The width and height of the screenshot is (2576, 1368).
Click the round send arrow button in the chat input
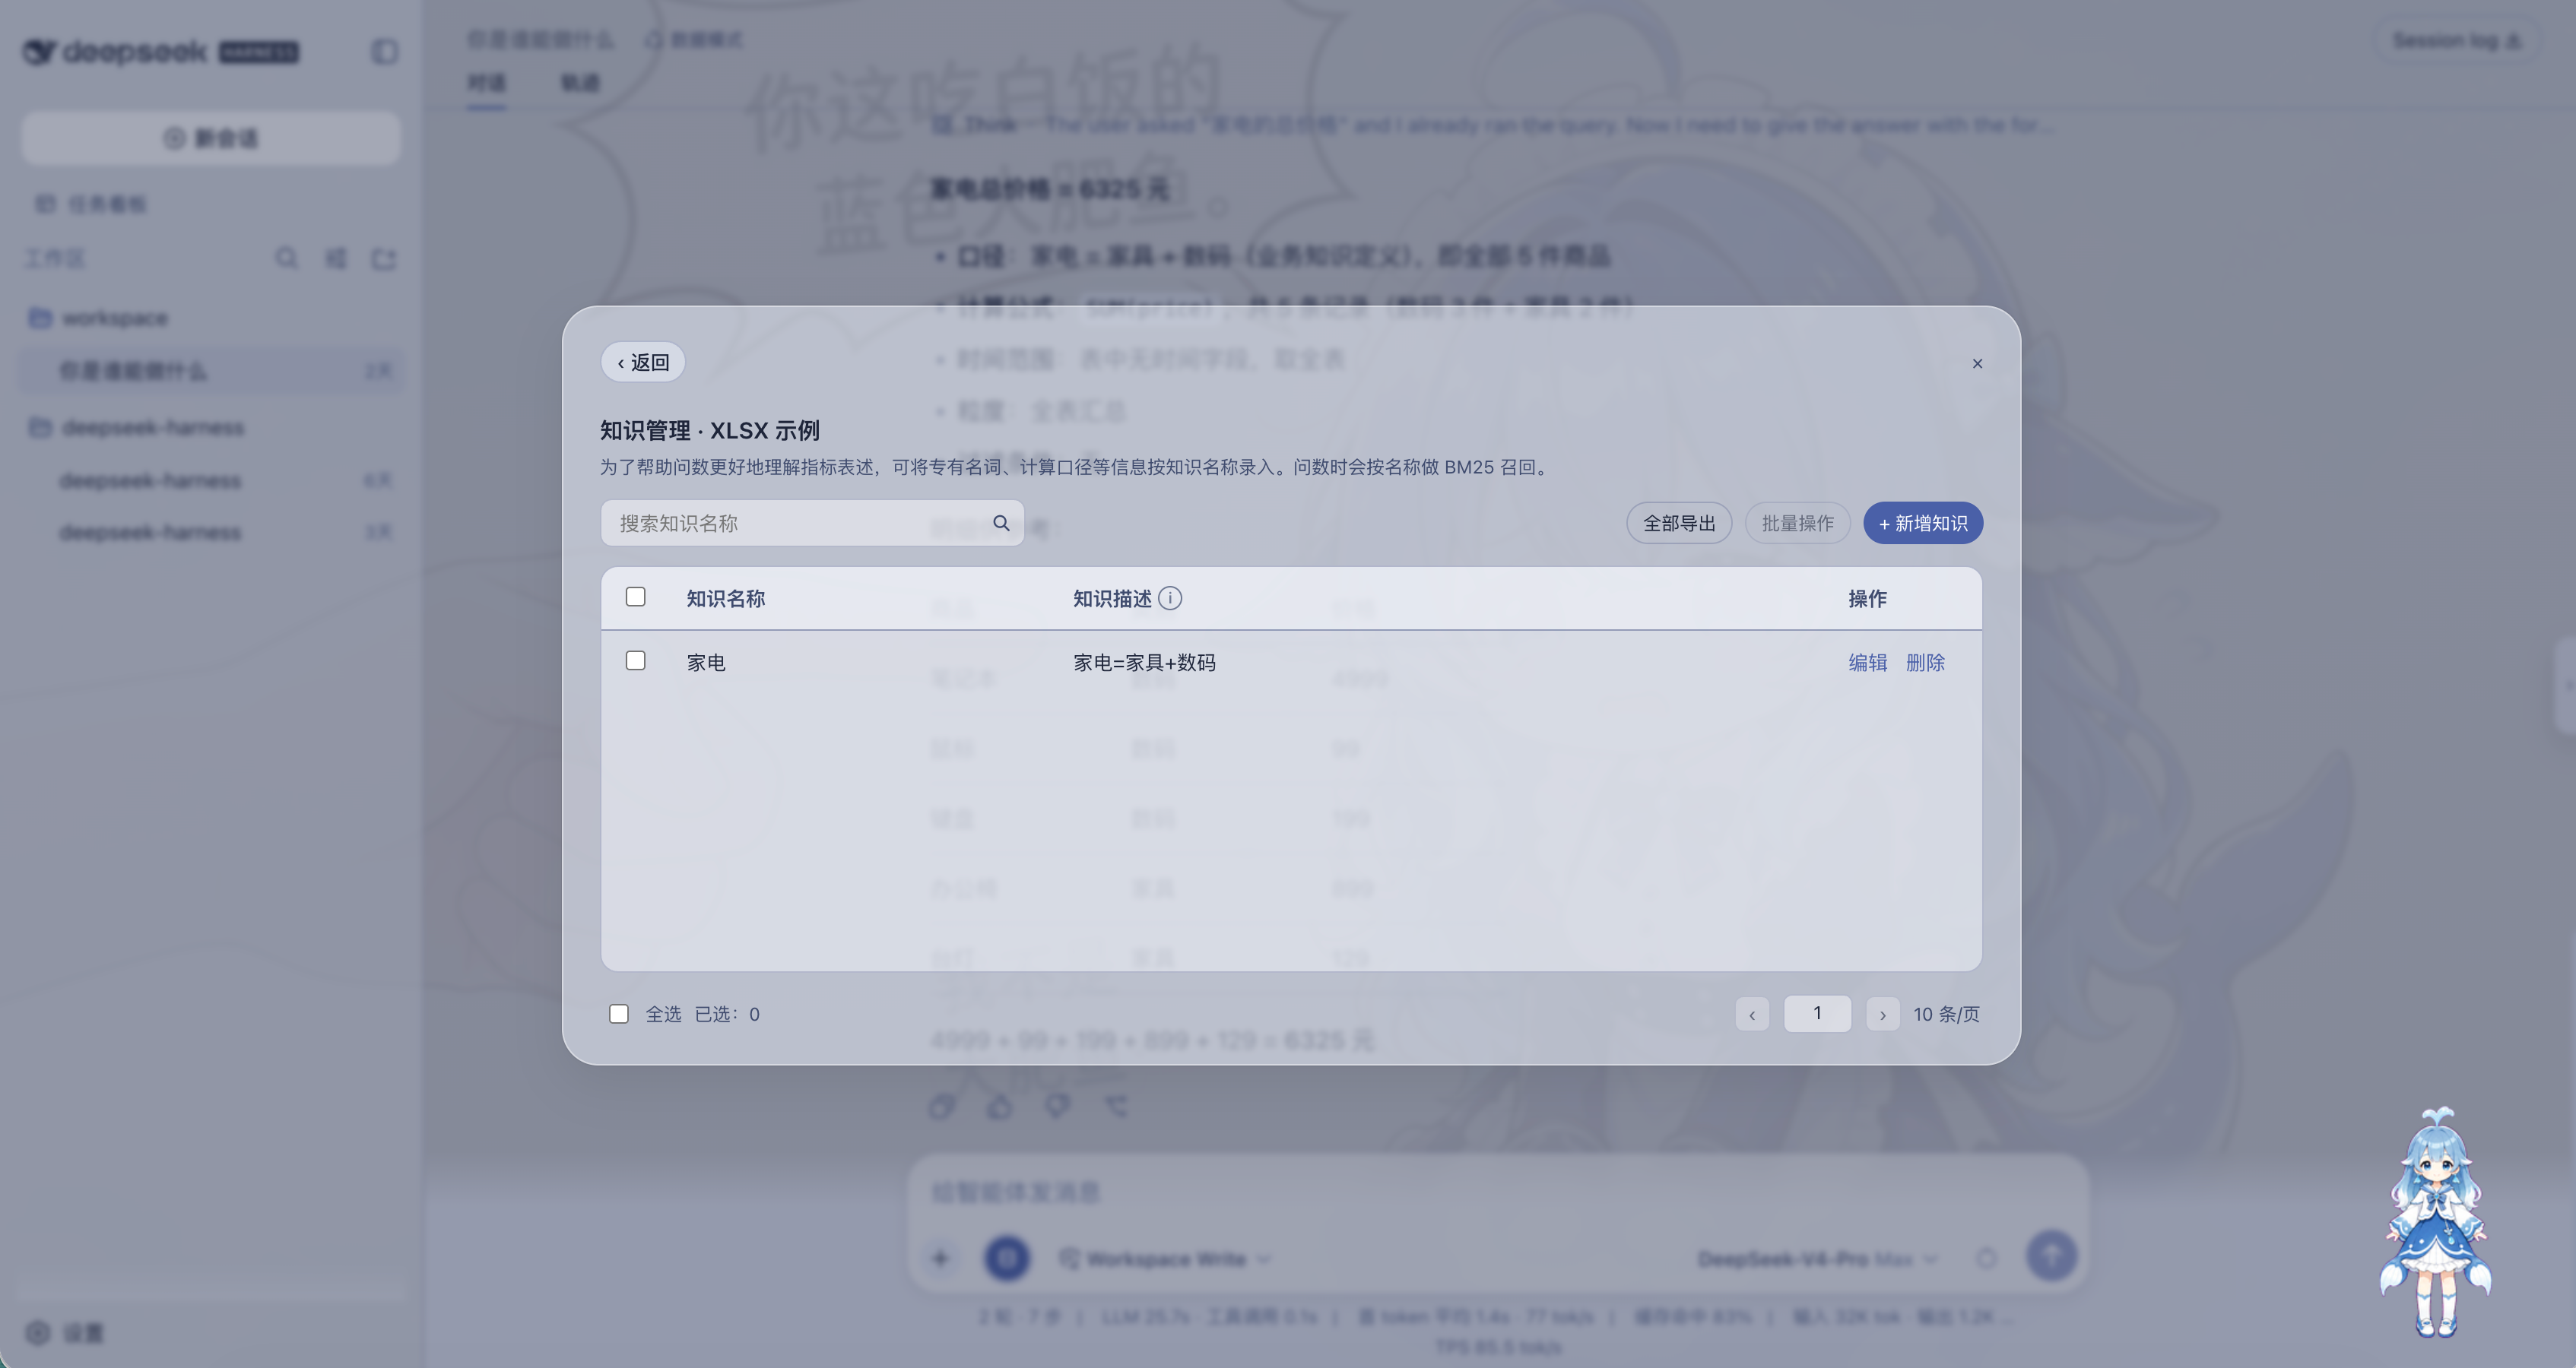(2051, 1256)
